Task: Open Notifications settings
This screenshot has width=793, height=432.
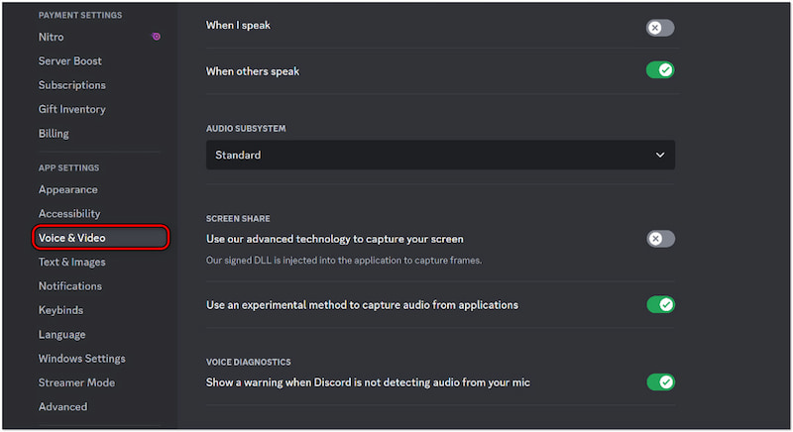Action: 70,285
